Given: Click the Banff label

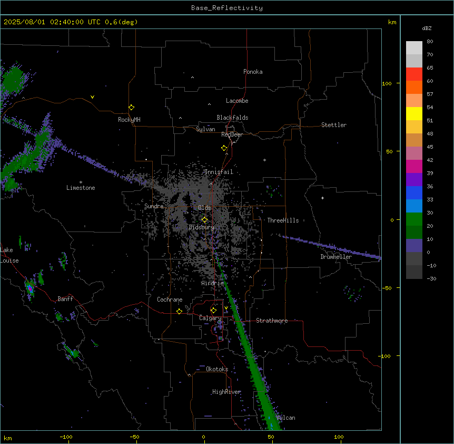Looking at the screenshot, I should [x=65, y=299].
